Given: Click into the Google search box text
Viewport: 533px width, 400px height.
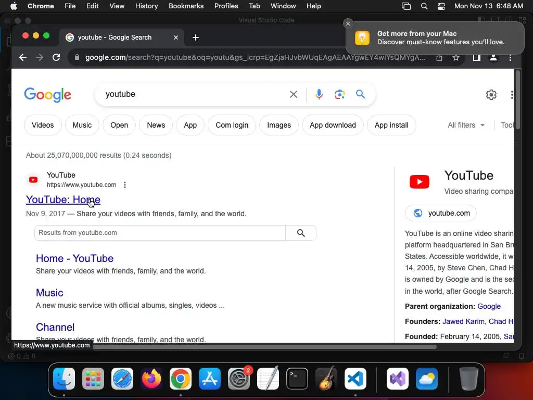Looking at the screenshot, I should (120, 94).
